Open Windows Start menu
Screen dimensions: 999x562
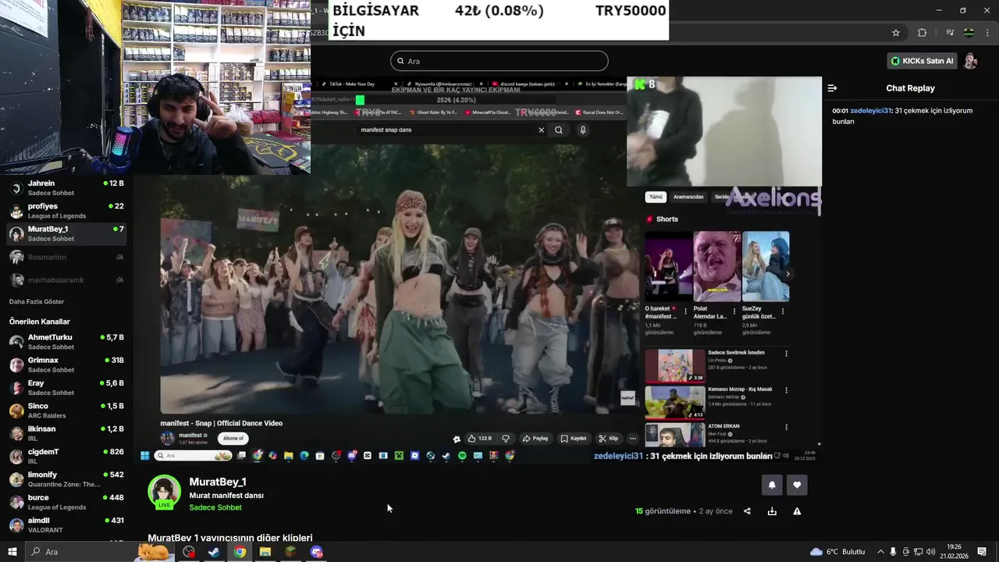[x=12, y=552]
